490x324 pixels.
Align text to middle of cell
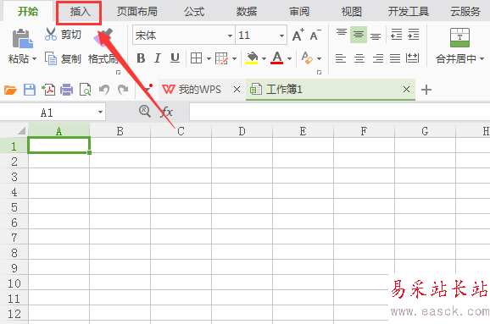coord(359,35)
